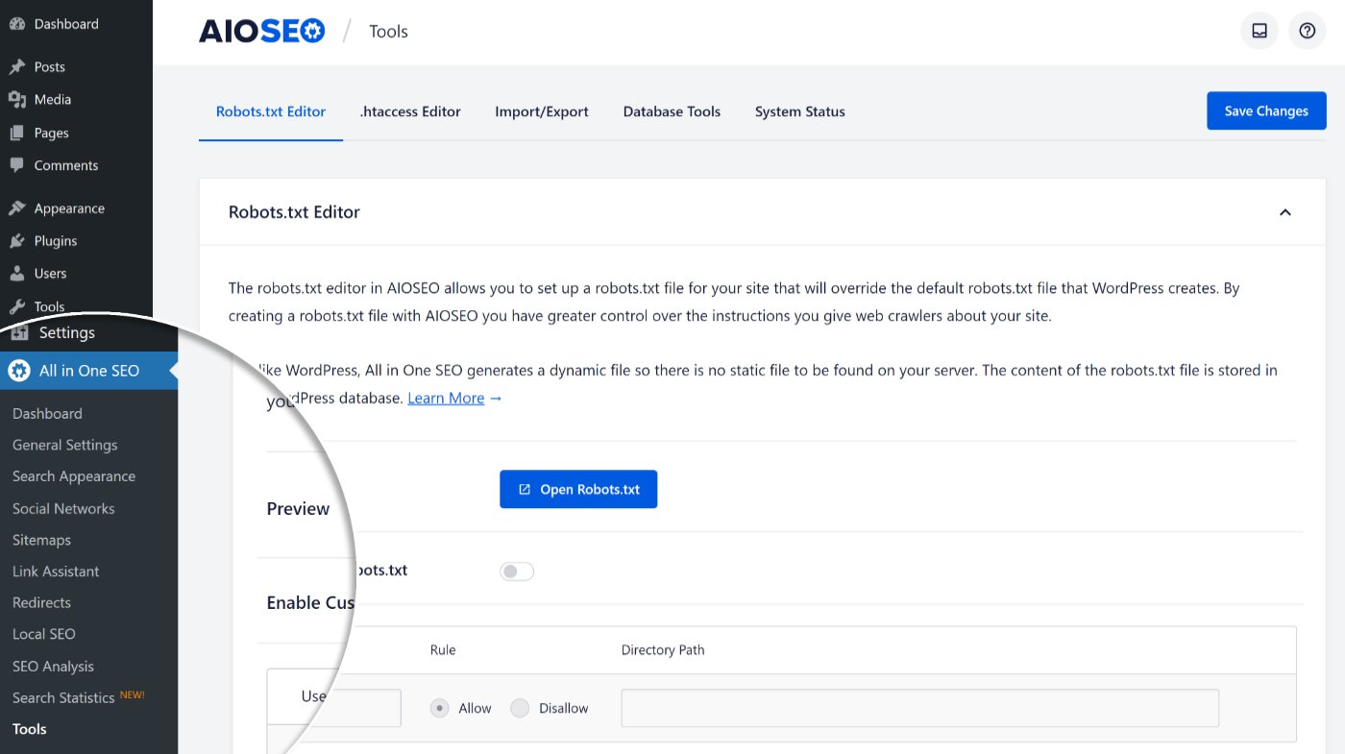Open Sitemaps submenu item

pyautogui.click(x=41, y=540)
